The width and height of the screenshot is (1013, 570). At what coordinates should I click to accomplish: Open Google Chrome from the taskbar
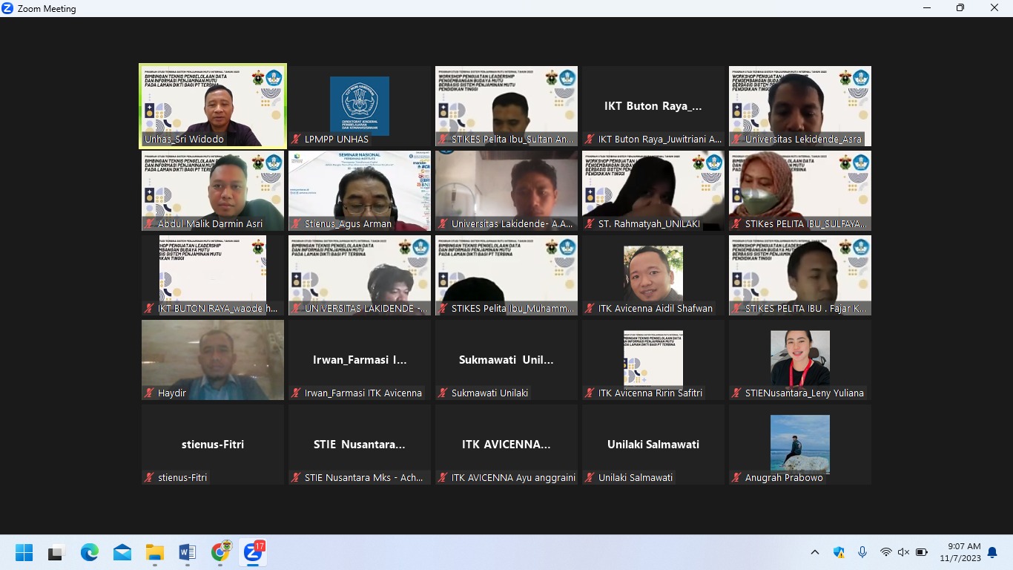(220, 552)
